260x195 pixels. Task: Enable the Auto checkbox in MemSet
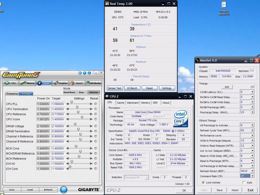(x=244, y=183)
